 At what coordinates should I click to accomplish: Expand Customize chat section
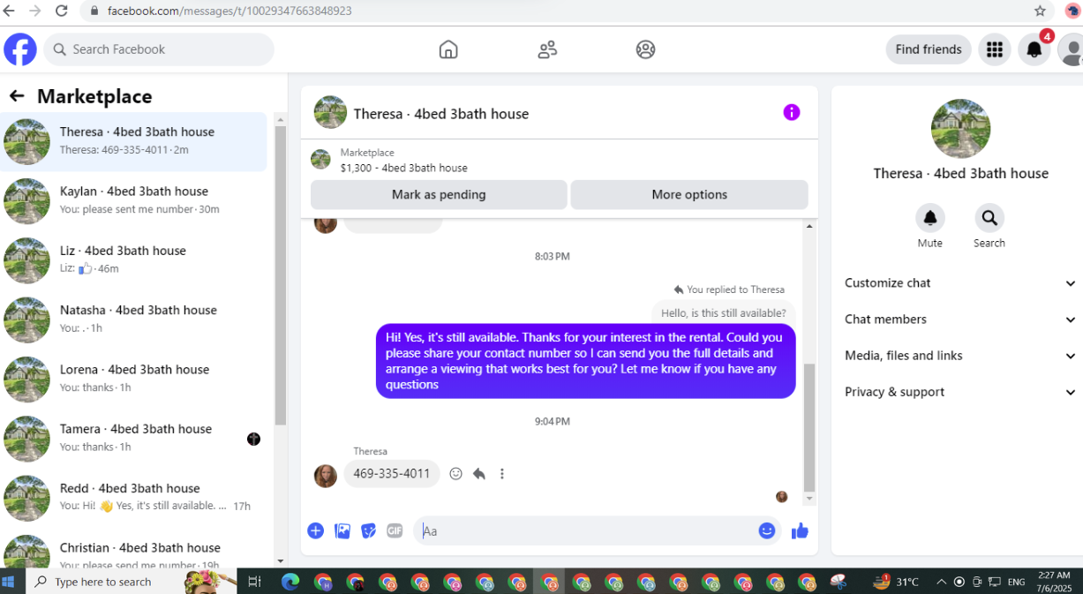(x=960, y=283)
